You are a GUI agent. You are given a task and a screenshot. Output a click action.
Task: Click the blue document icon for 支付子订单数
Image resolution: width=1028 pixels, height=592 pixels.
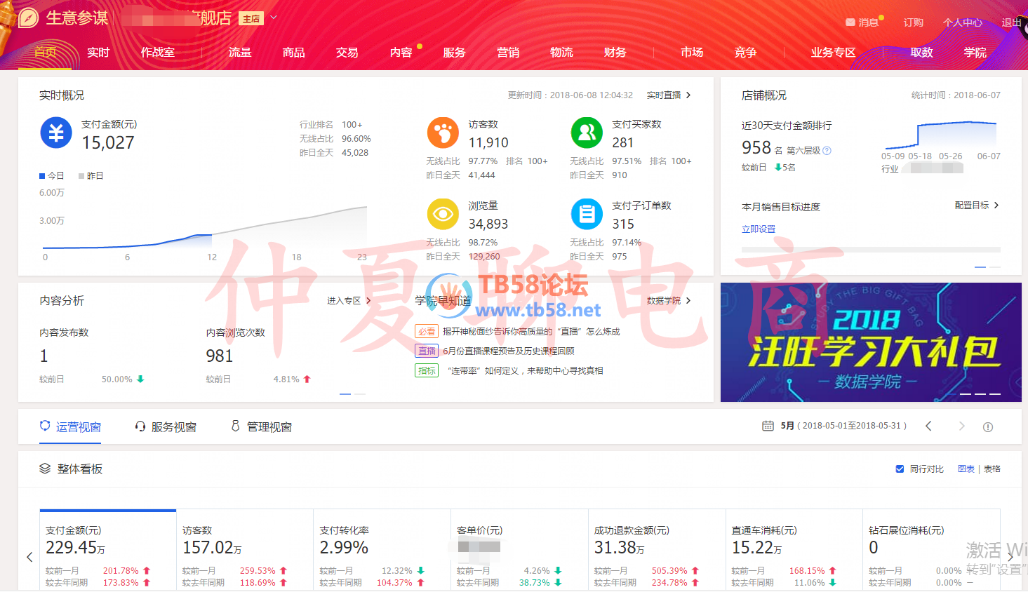click(587, 214)
